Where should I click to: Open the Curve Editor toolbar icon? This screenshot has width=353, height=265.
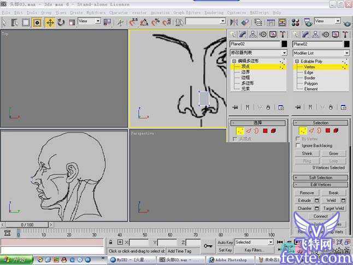coord(270,22)
